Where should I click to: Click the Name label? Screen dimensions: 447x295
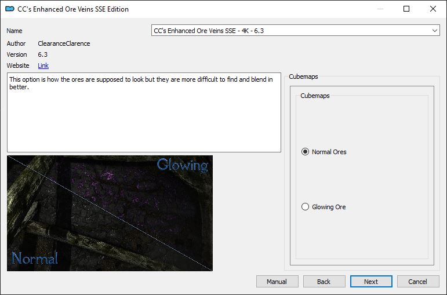[x=14, y=31]
